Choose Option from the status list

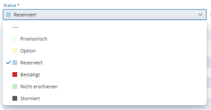(x=28, y=51)
